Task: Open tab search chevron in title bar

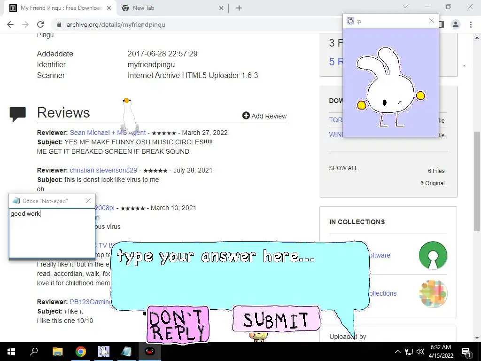Action: point(405,7)
